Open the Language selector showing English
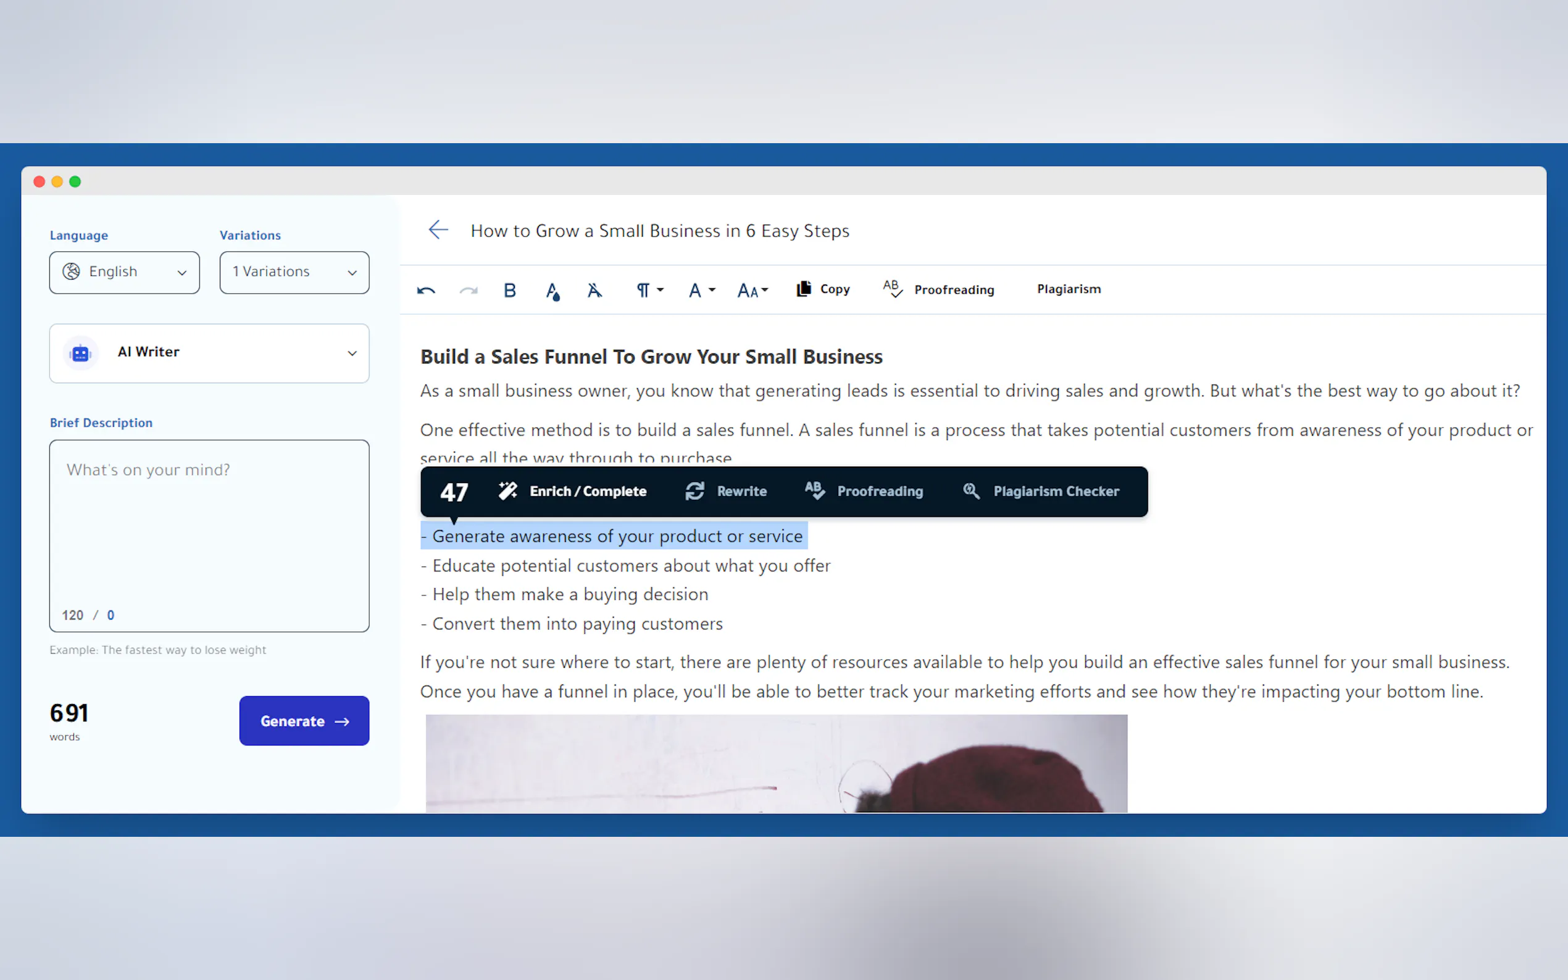Screen dimensions: 1568x980 (124, 272)
